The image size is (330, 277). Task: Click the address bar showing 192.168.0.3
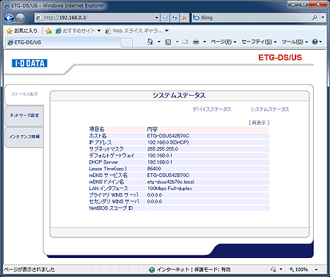(95, 18)
